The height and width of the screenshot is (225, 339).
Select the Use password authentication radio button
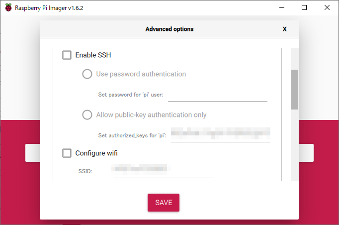[x=87, y=74]
